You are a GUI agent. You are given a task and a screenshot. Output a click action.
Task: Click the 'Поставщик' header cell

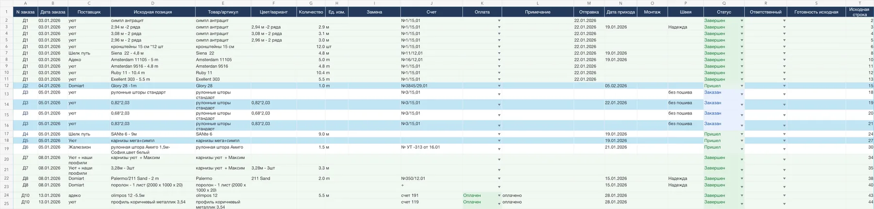(89, 12)
